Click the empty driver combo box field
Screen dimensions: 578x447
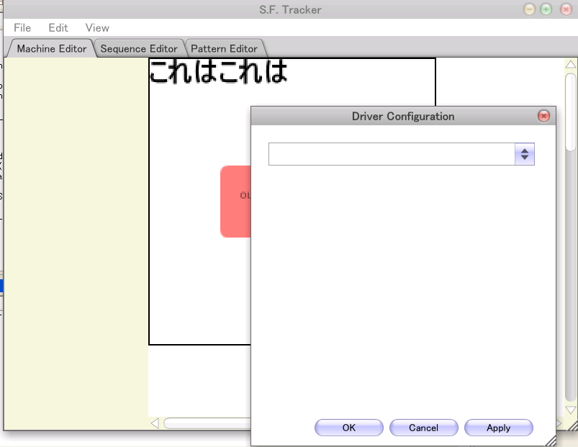392,154
